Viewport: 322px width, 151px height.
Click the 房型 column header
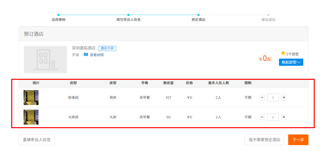[73, 83]
